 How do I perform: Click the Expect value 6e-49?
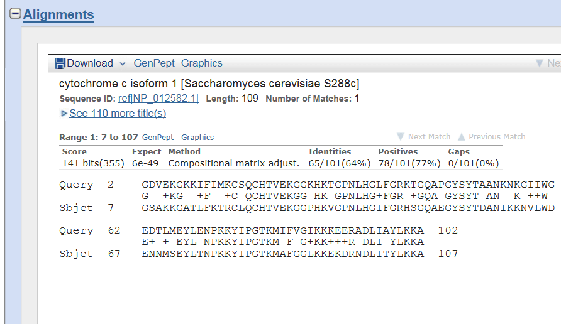tap(145, 163)
